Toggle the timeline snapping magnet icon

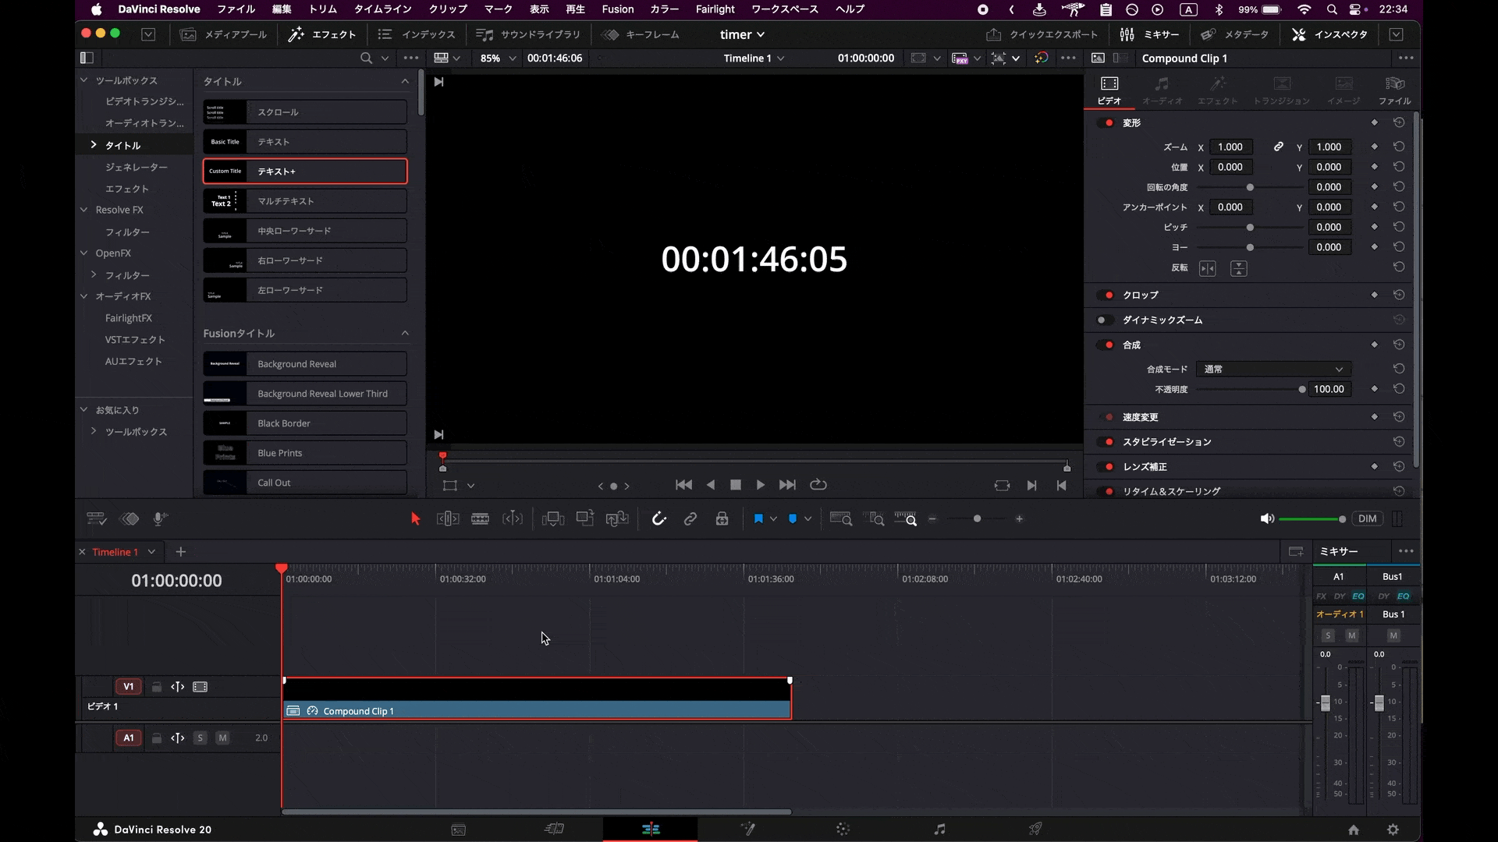pos(659,519)
